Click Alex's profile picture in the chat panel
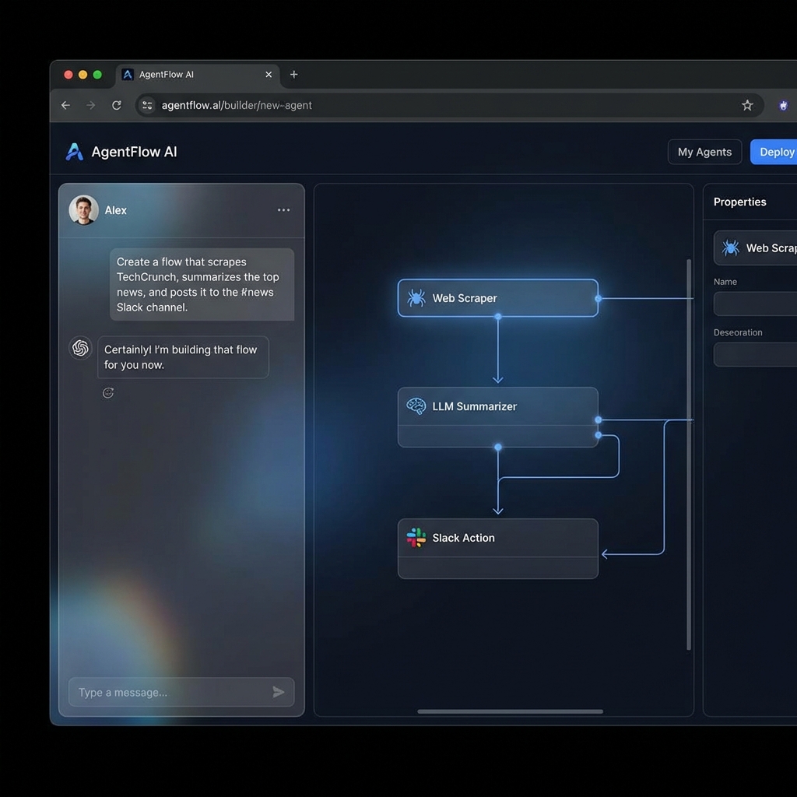 point(84,209)
